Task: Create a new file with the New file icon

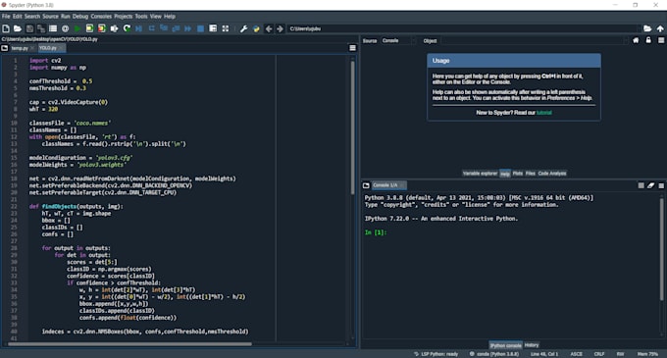Action: coord(6,28)
